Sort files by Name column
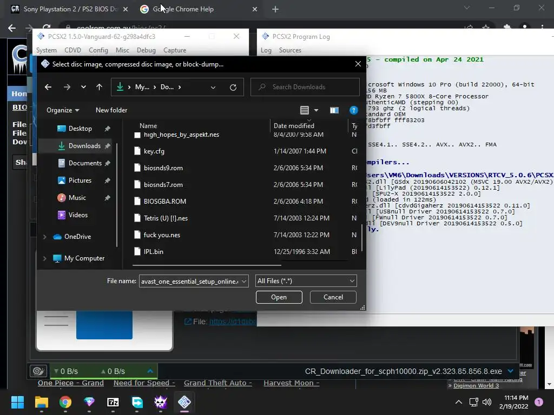Screen dimensions: 554x415 coord(148,125)
